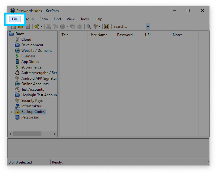Click the Copy User Name toolbar icon
217x174 pixels.
[49, 26]
